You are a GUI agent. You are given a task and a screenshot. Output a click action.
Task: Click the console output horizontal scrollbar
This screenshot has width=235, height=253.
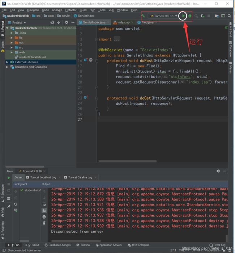click(76, 241)
